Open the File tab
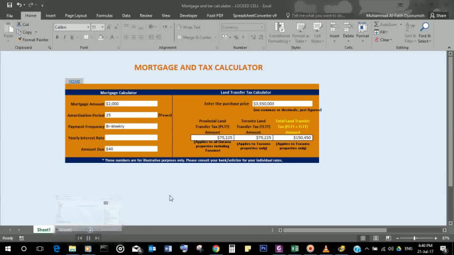This screenshot has width=454, height=255. click(9, 15)
